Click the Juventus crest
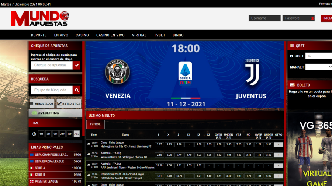332x186 pixels. tap(252, 72)
